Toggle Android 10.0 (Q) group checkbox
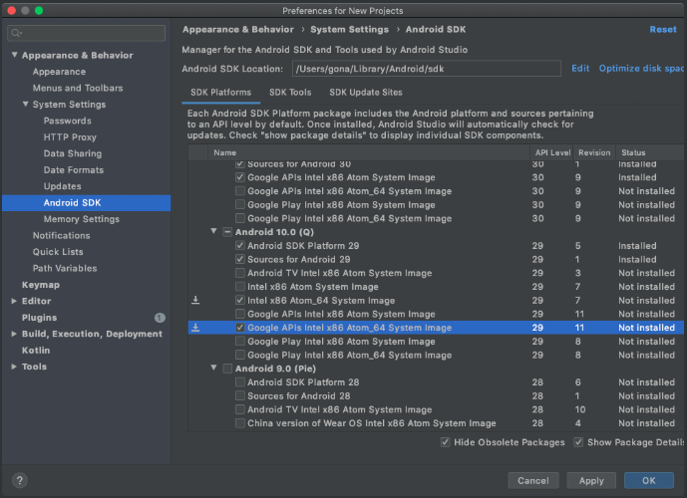Viewport: 687px width, 498px height. tap(227, 232)
